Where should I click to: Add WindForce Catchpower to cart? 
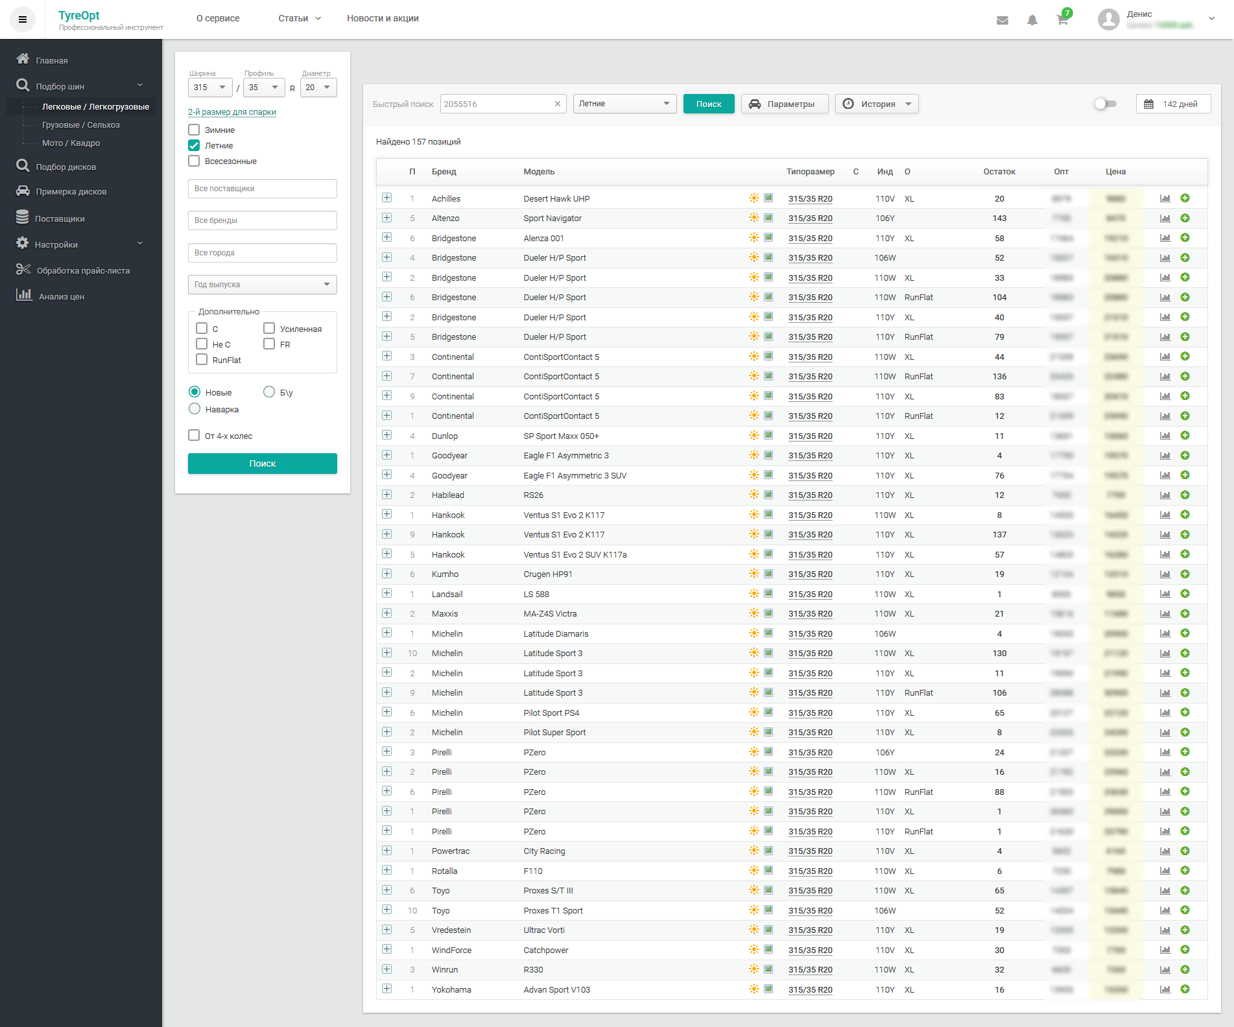[1185, 950]
